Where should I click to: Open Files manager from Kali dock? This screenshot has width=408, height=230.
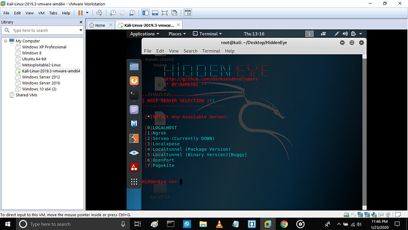134,67
